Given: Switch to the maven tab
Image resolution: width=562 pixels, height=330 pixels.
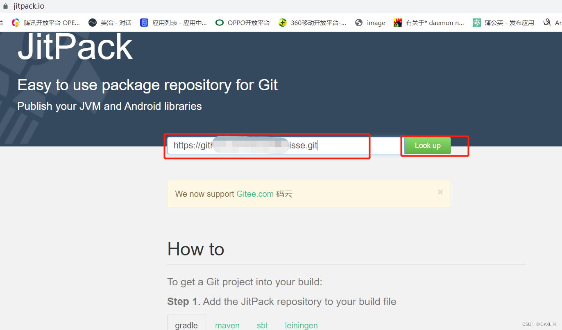Looking at the screenshot, I should pyautogui.click(x=227, y=325).
